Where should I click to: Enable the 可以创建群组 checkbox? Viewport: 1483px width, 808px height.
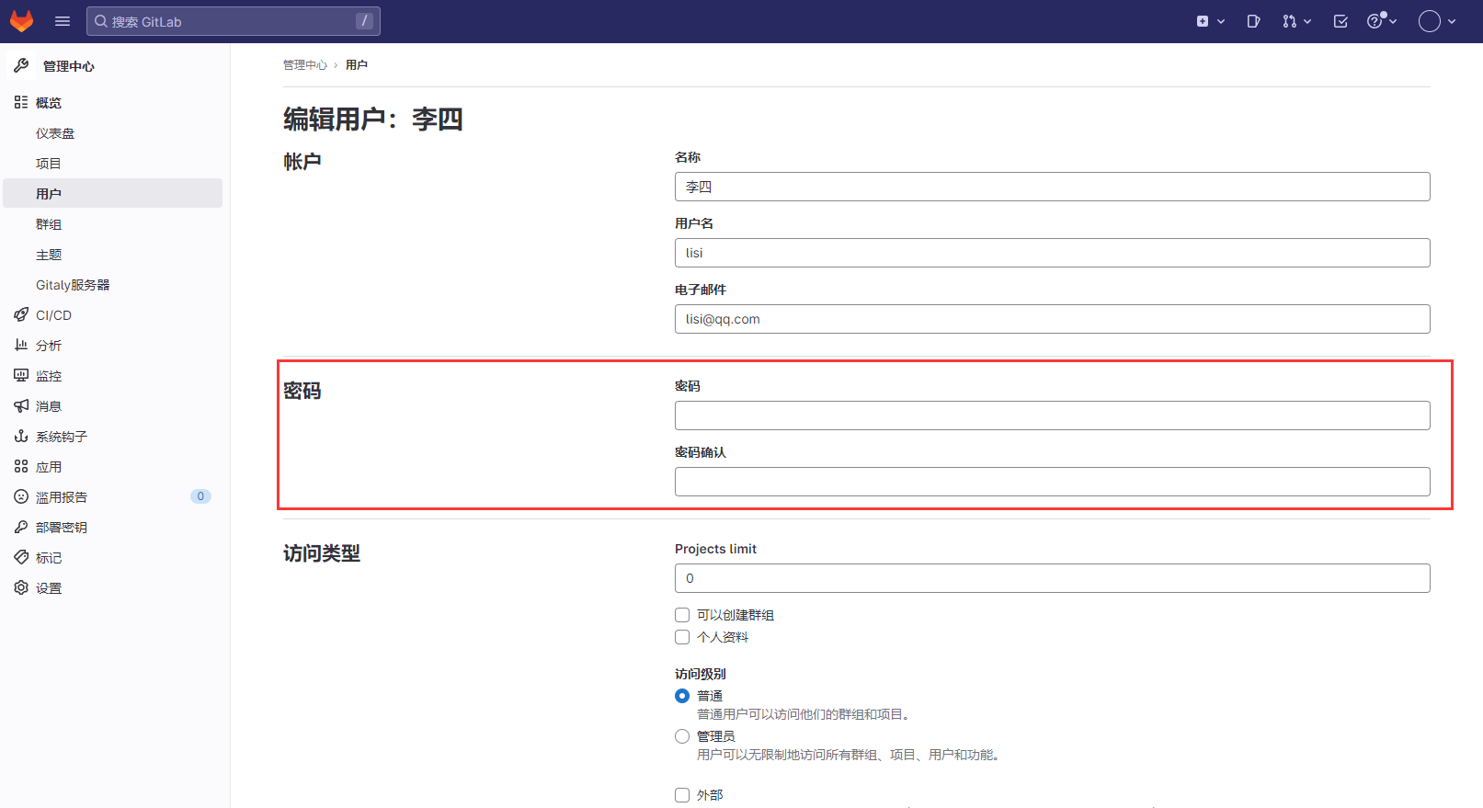682,615
